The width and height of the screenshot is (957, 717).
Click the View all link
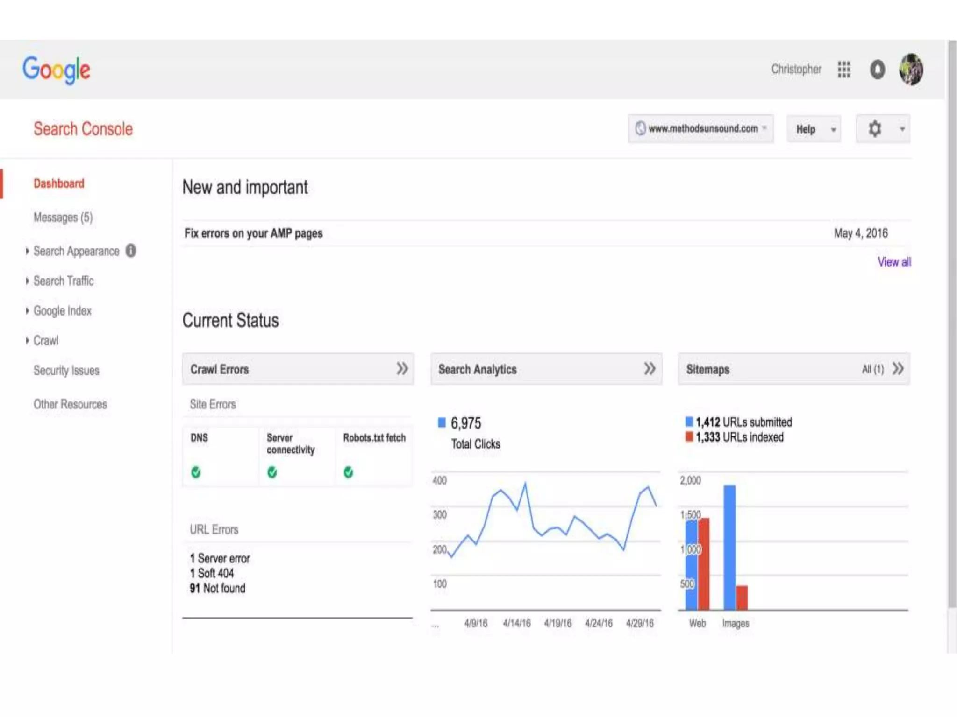tap(894, 262)
